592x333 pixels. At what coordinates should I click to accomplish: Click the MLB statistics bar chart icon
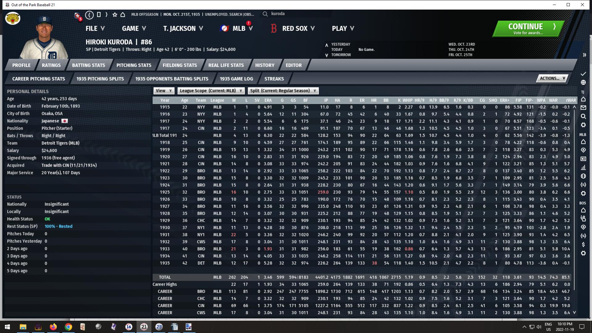pos(583,168)
